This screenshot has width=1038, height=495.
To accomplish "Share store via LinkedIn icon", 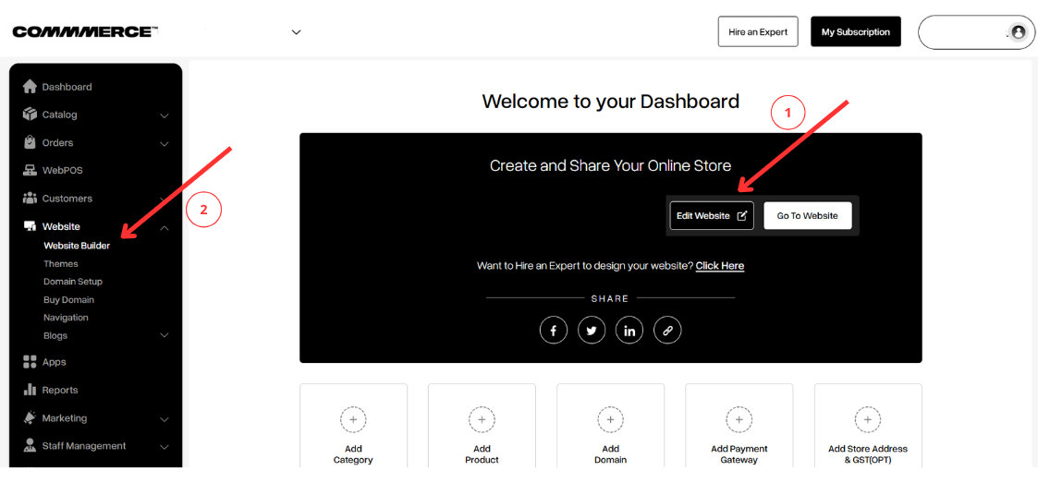I will click(629, 330).
